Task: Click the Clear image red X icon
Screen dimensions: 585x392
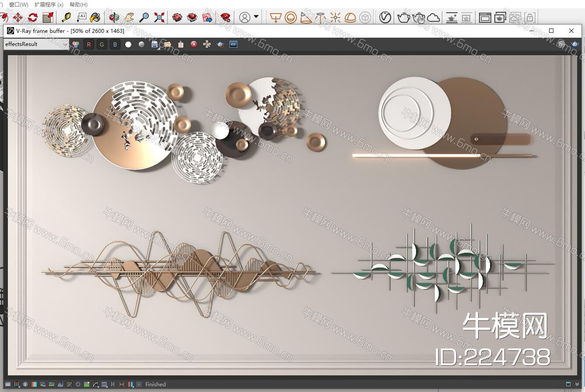Action: click(x=194, y=44)
